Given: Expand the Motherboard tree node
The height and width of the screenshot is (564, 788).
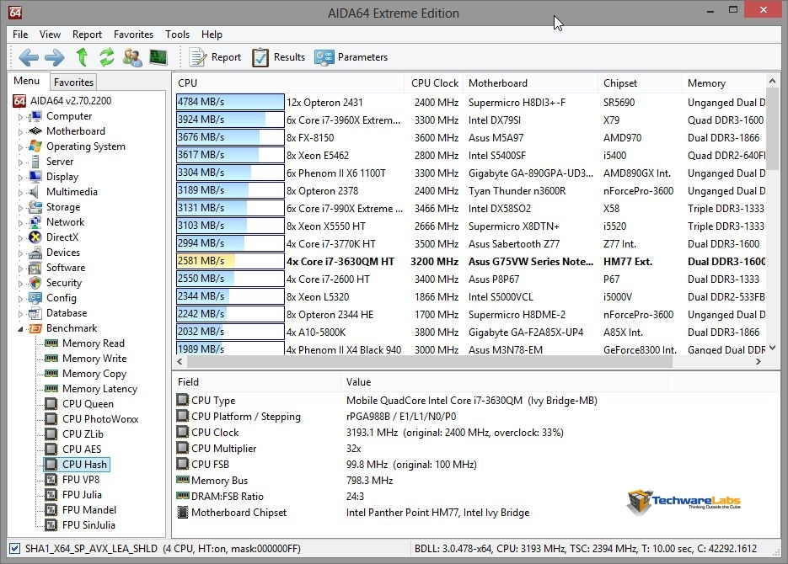Looking at the screenshot, I should [20, 132].
